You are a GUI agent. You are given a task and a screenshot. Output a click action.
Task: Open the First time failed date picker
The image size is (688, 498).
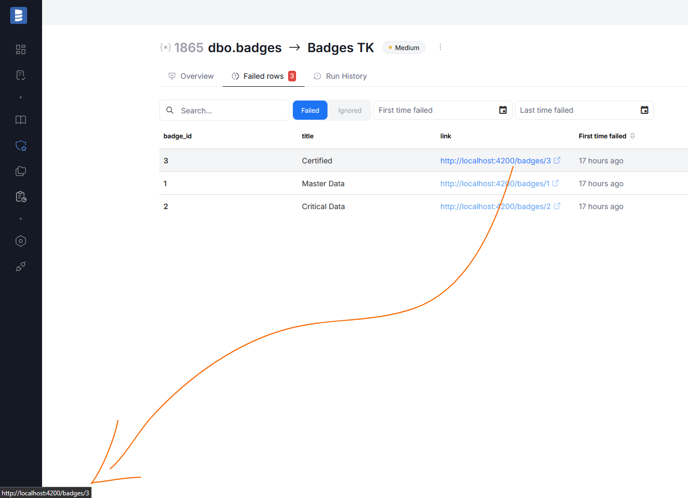502,110
